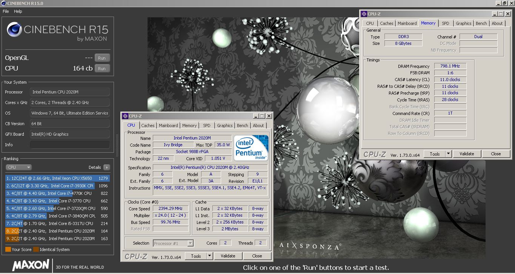Switch to Graphics tab in front CPU-Z window
Image resolution: width=515 pixels, height=274 pixels.
225,126
